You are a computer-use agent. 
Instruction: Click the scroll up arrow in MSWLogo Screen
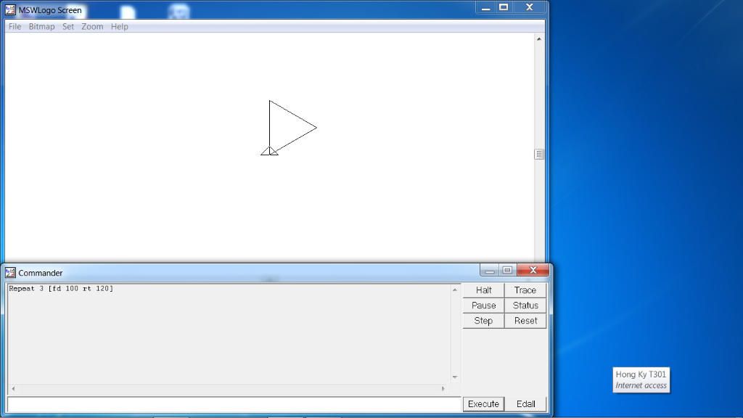click(x=539, y=39)
